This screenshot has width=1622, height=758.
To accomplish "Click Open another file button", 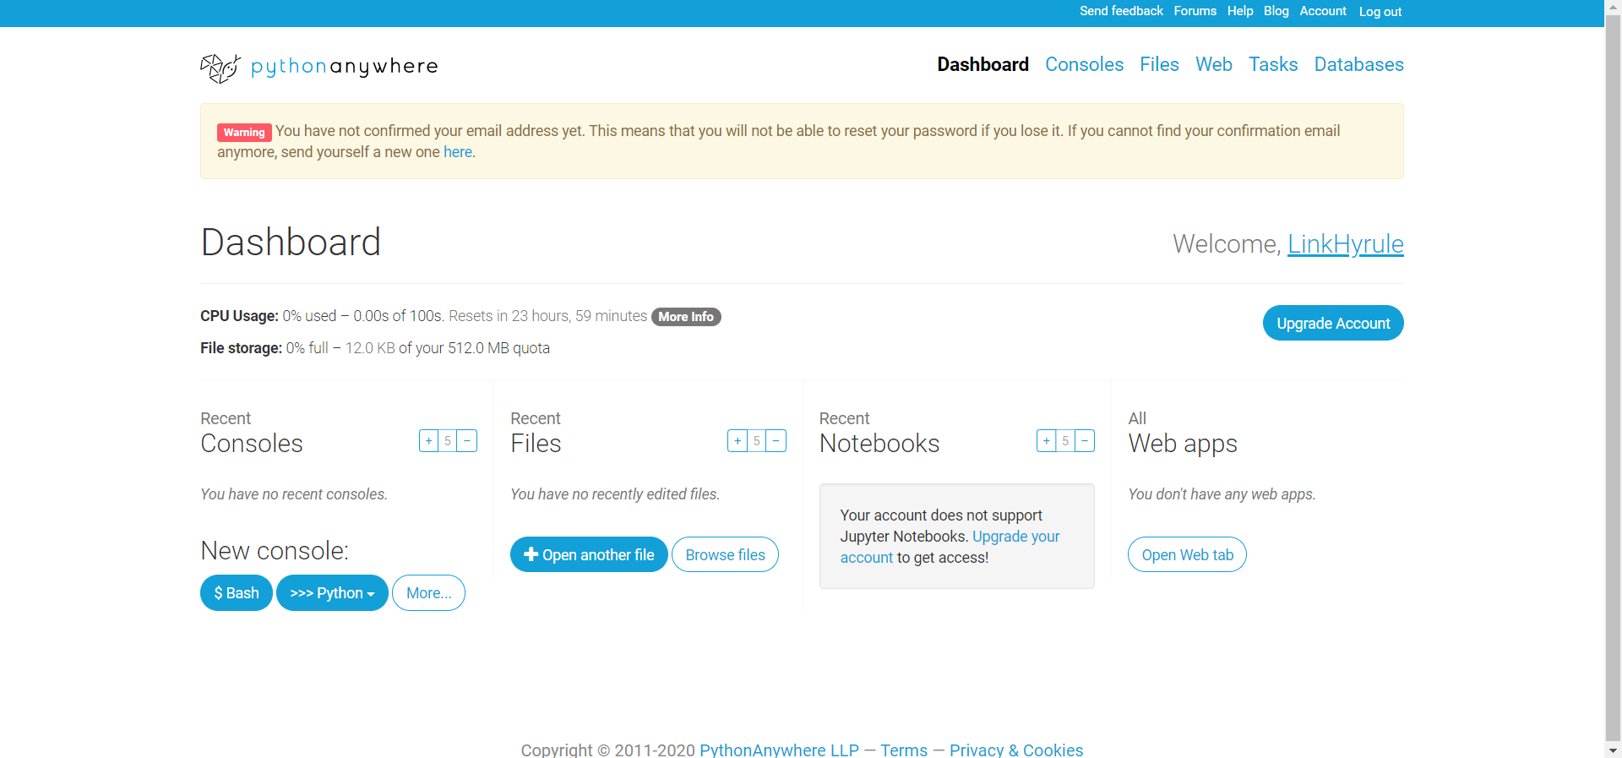I will coord(589,554).
